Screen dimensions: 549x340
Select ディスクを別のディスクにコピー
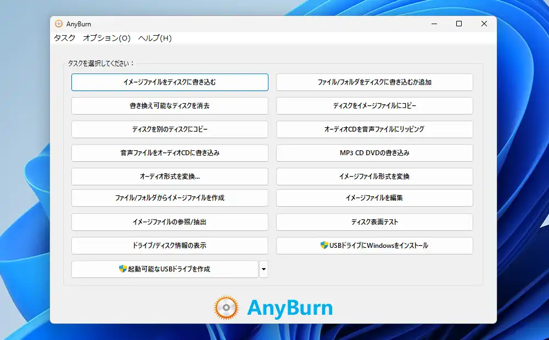tap(170, 129)
